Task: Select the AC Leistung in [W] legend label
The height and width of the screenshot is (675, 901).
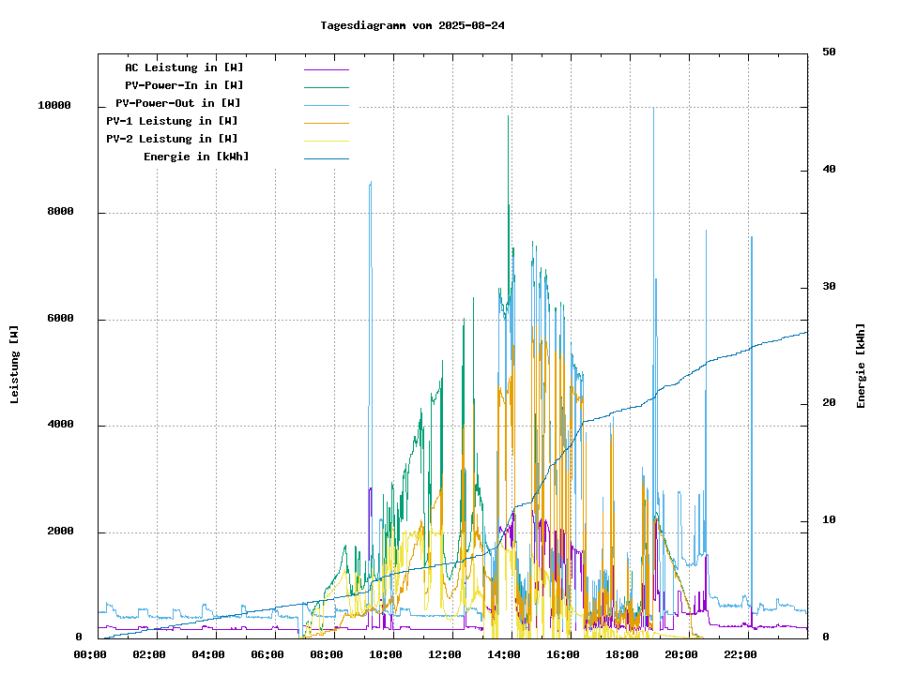Action: point(184,67)
